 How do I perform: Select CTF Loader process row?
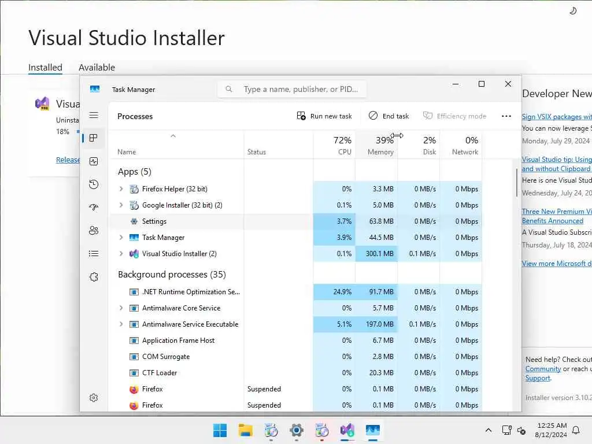point(295,373)
